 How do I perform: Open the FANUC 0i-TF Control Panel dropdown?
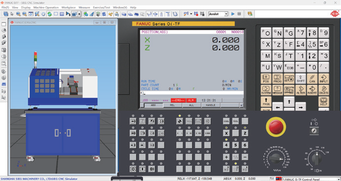pyautogui.click(x=311, y=179)
